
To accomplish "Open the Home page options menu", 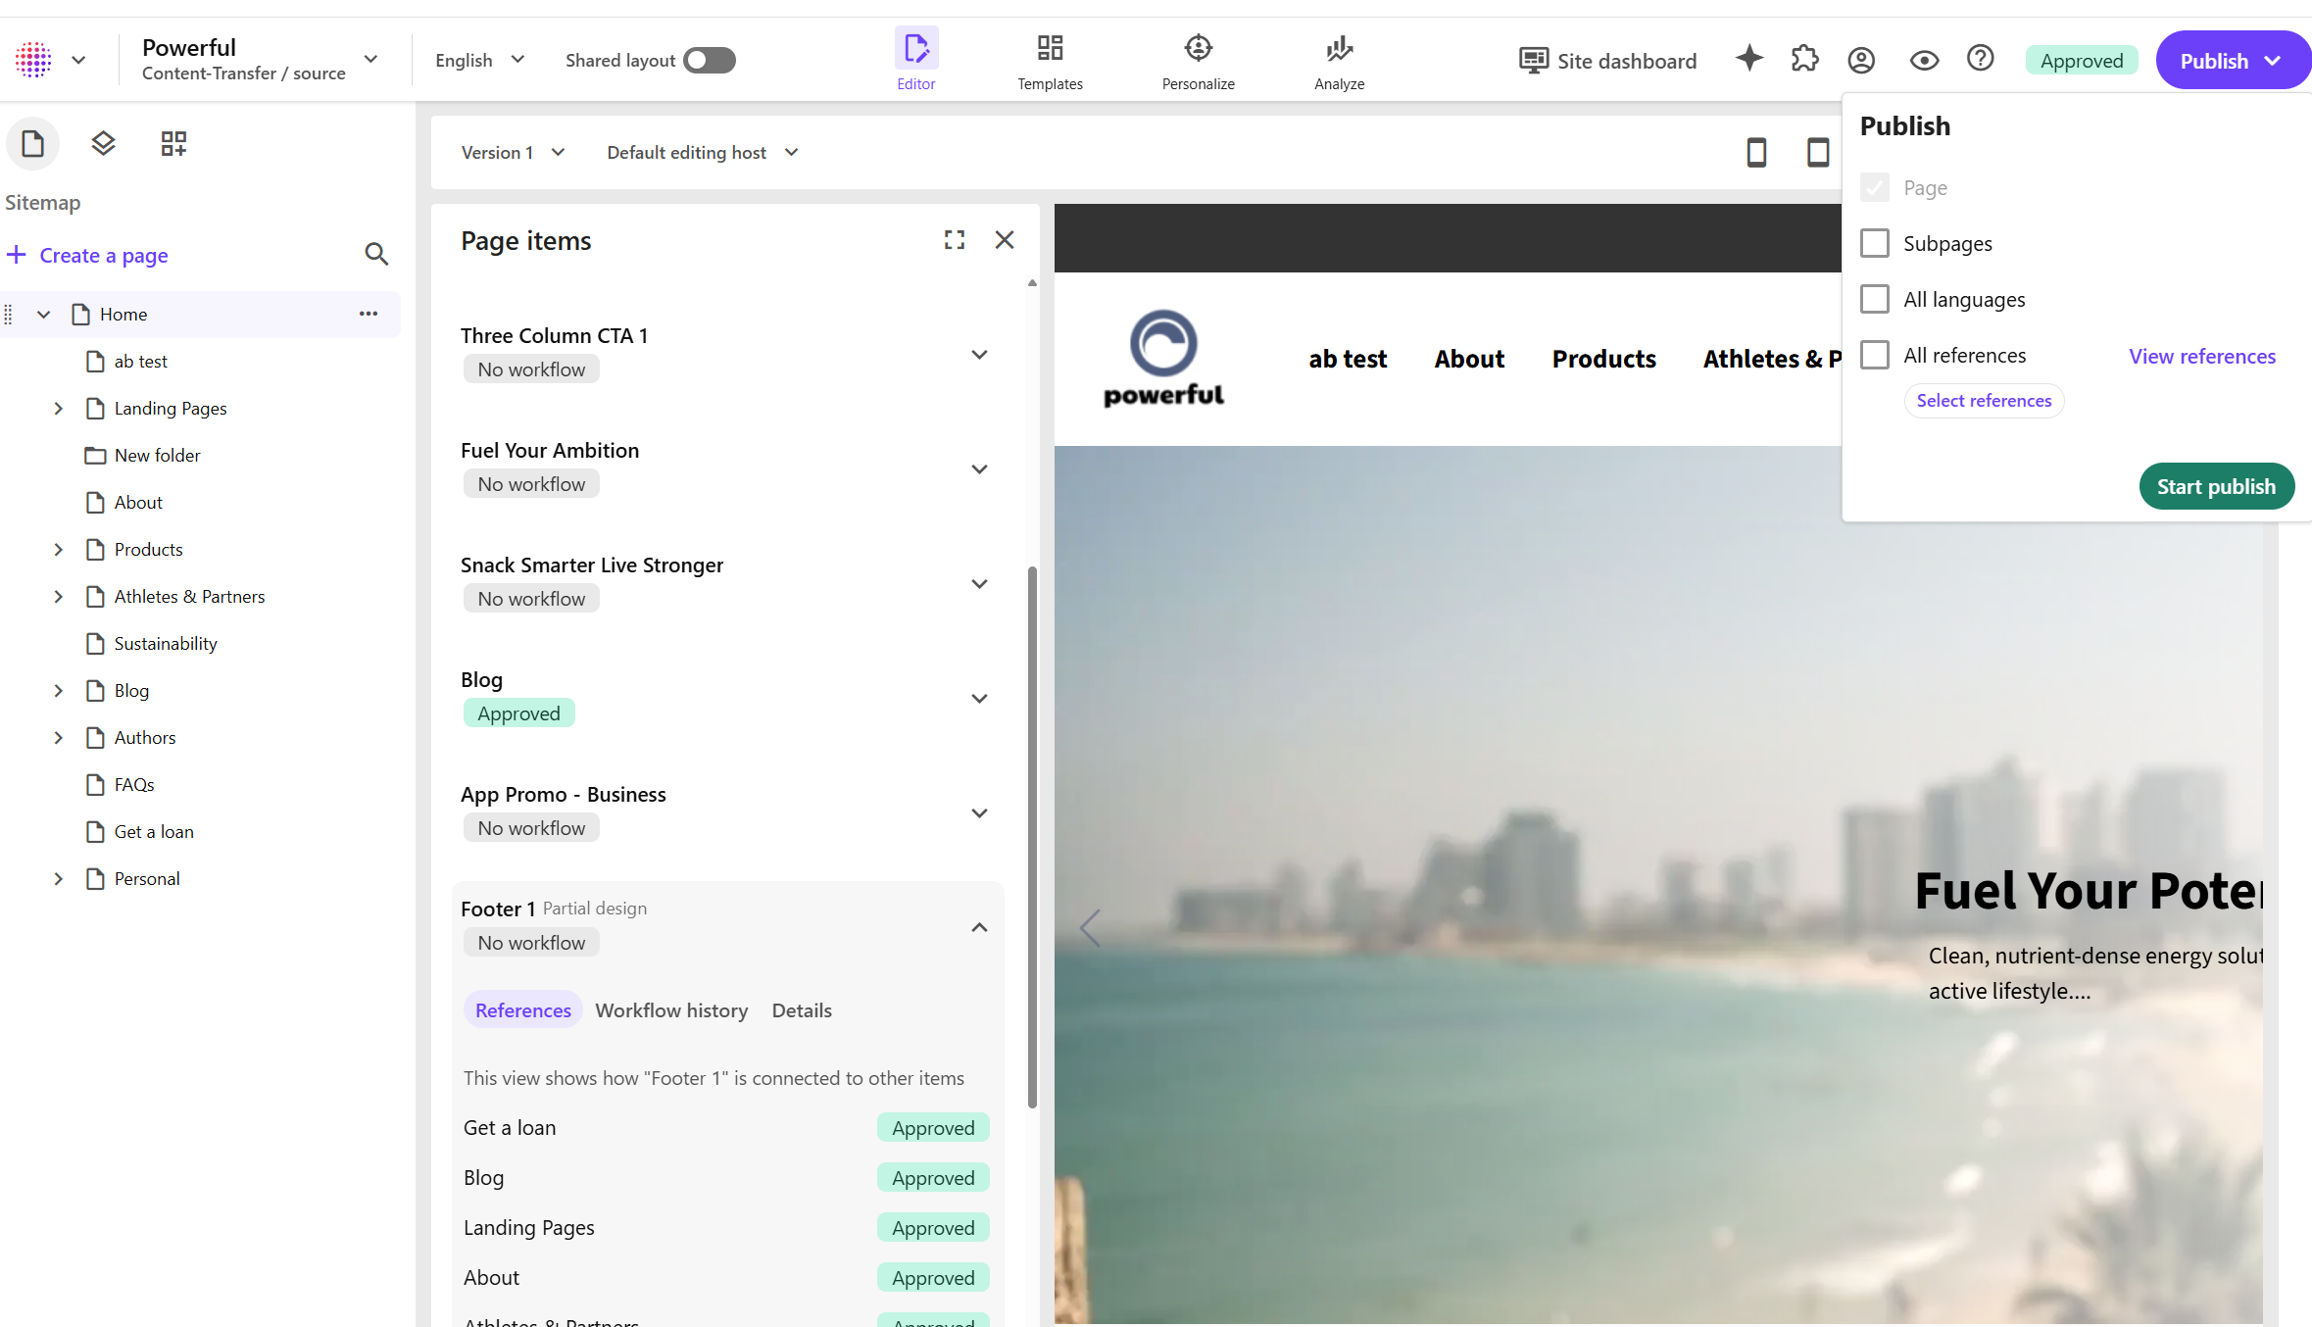I will [x=368, y=314].
